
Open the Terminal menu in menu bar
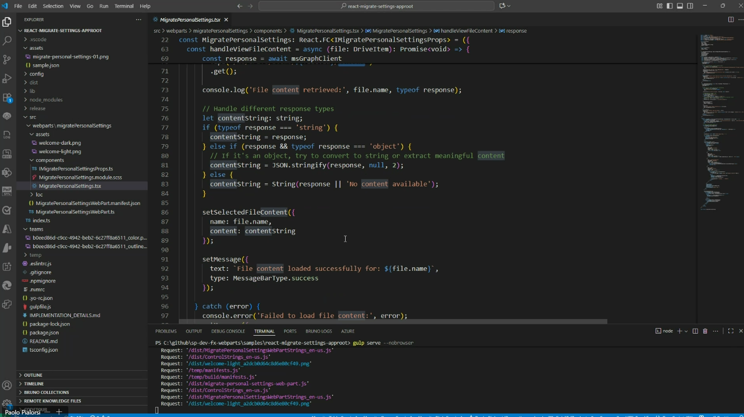[x=124, y=6]
